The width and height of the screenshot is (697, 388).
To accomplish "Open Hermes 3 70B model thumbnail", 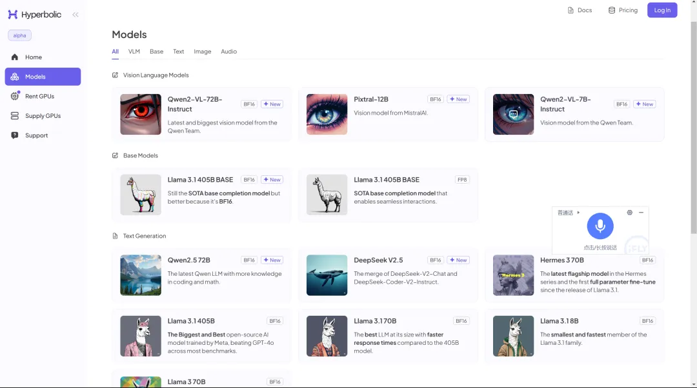I will tap(513, 275).
